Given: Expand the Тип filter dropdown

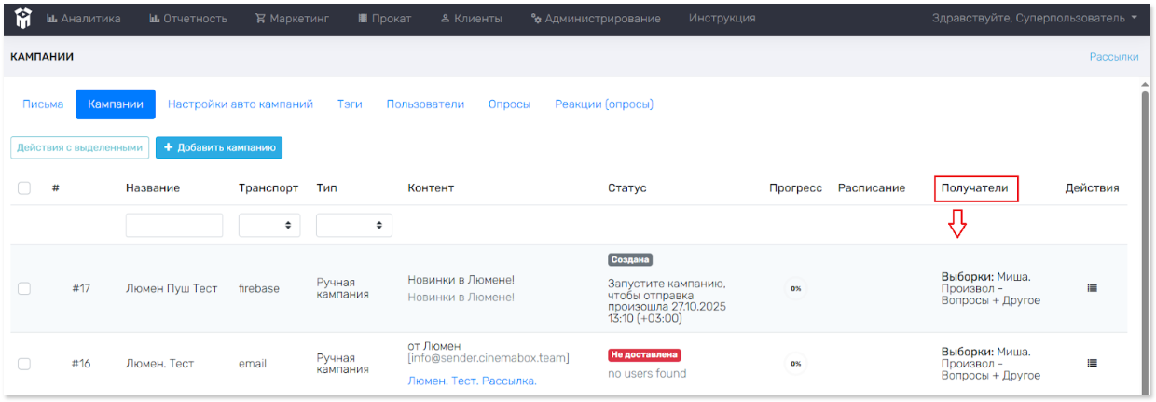Looking at the screenshot, I should 353,225.
